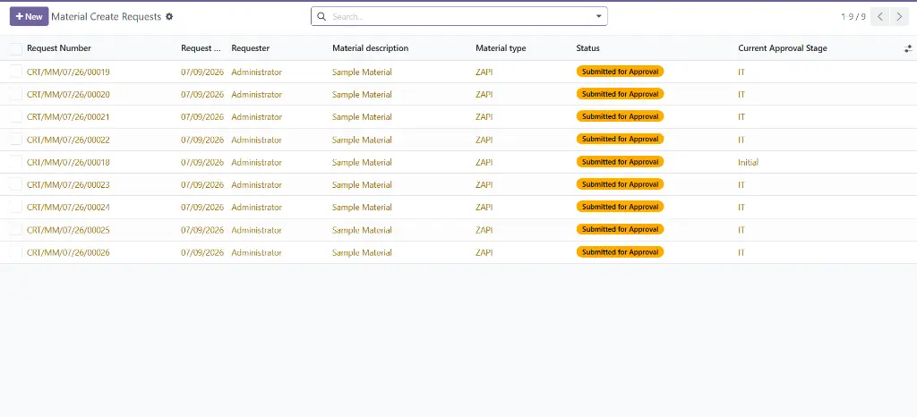Image resolution: width=917 pixels, height=417 pixels.
Task: Open the gear settings next to Material Create Requests
Action: (169, 16)
